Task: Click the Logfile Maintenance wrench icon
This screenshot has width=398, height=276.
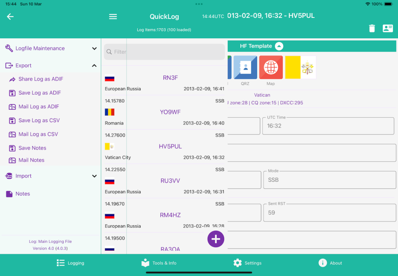Action: click(x=9, y=48)
